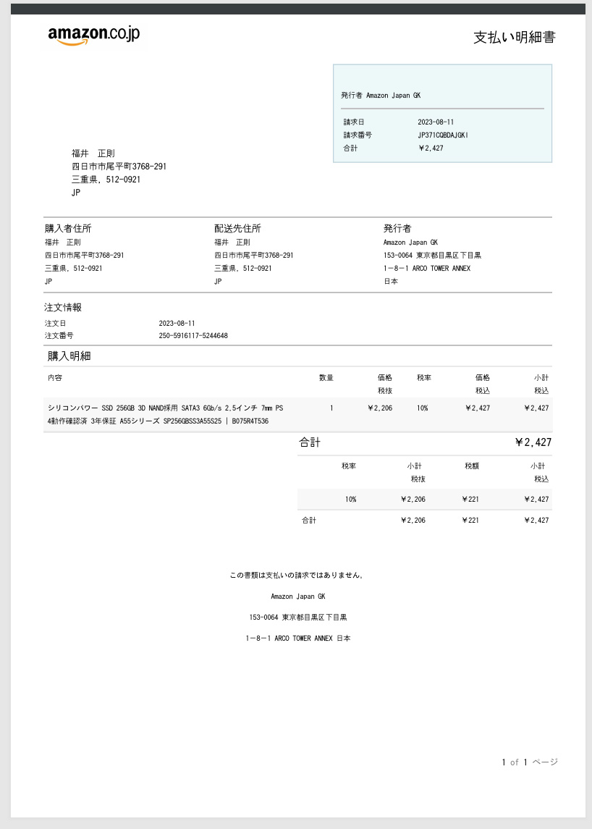Click the 配送先住所 section heading

pyautogui.click(x=237, y=228)
